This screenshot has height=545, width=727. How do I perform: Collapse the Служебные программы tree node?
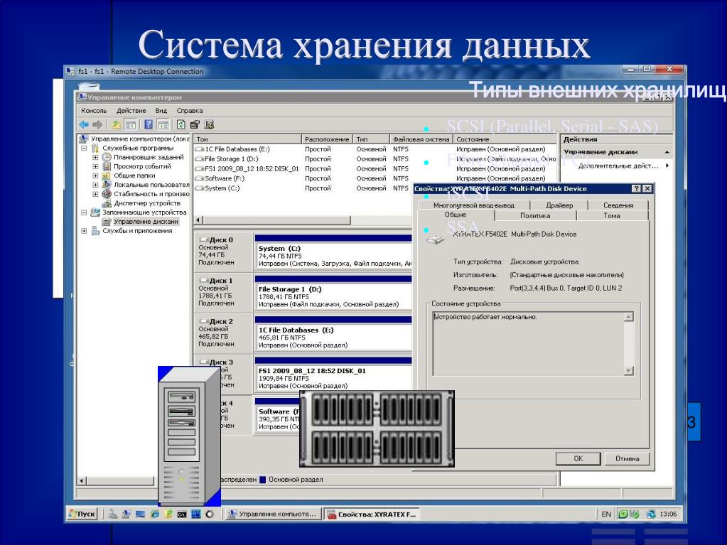pos(84,149)
